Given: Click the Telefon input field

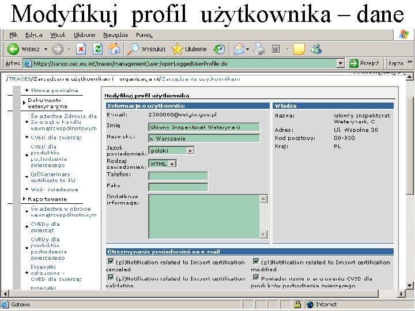Looking at the screenshot, I should (178, 176).
